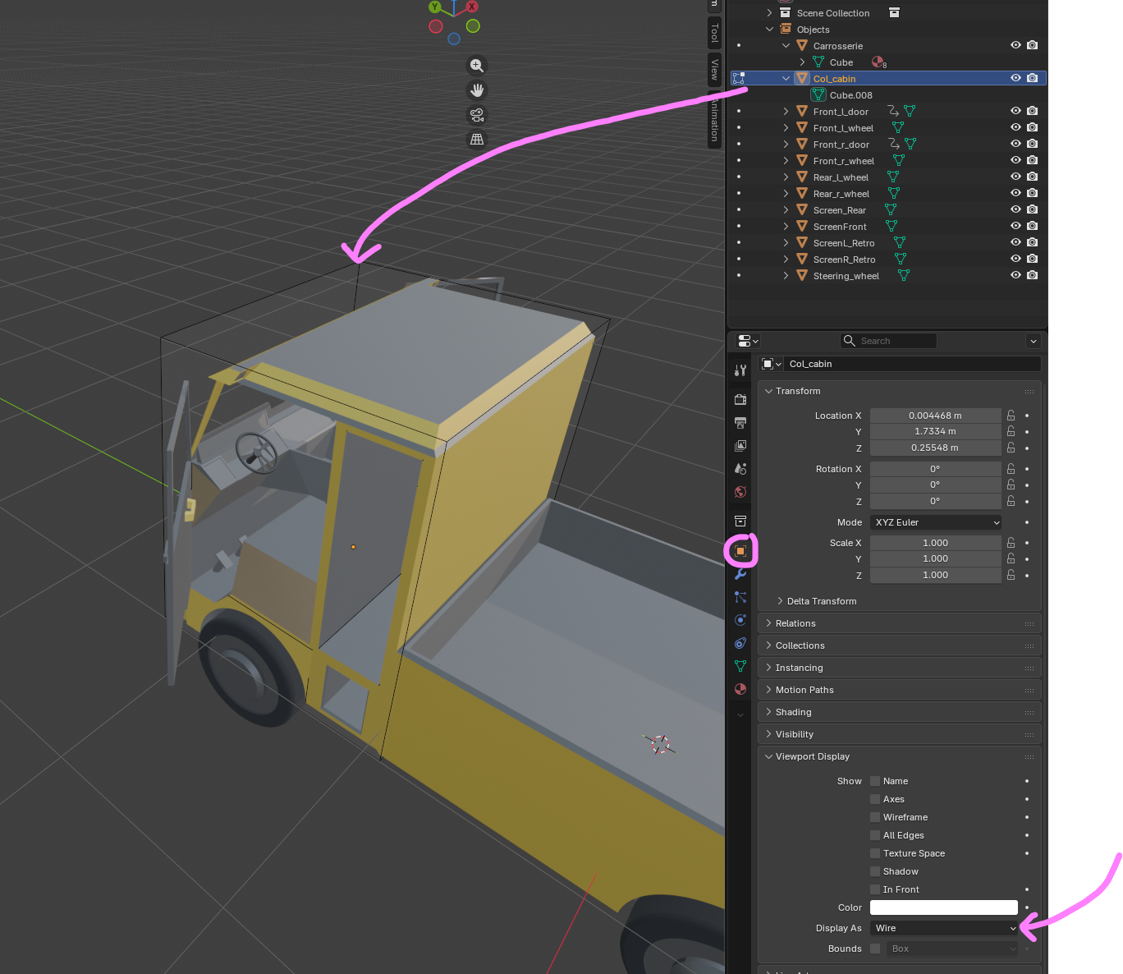Enable the Show Name checkbox

coord(875,781)
